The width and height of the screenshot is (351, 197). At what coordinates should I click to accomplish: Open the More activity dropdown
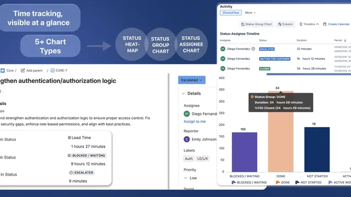250,13
